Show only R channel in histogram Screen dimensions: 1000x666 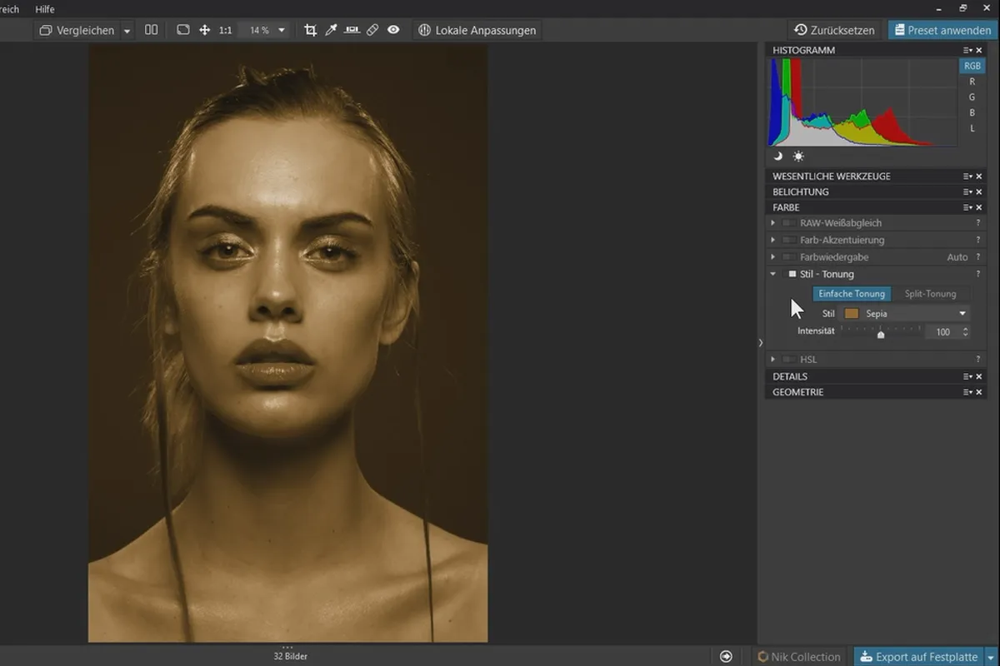pos(972,82)
